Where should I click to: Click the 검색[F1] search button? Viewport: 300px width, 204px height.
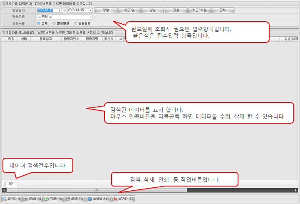pyautogui.click(x=12, y=199)
